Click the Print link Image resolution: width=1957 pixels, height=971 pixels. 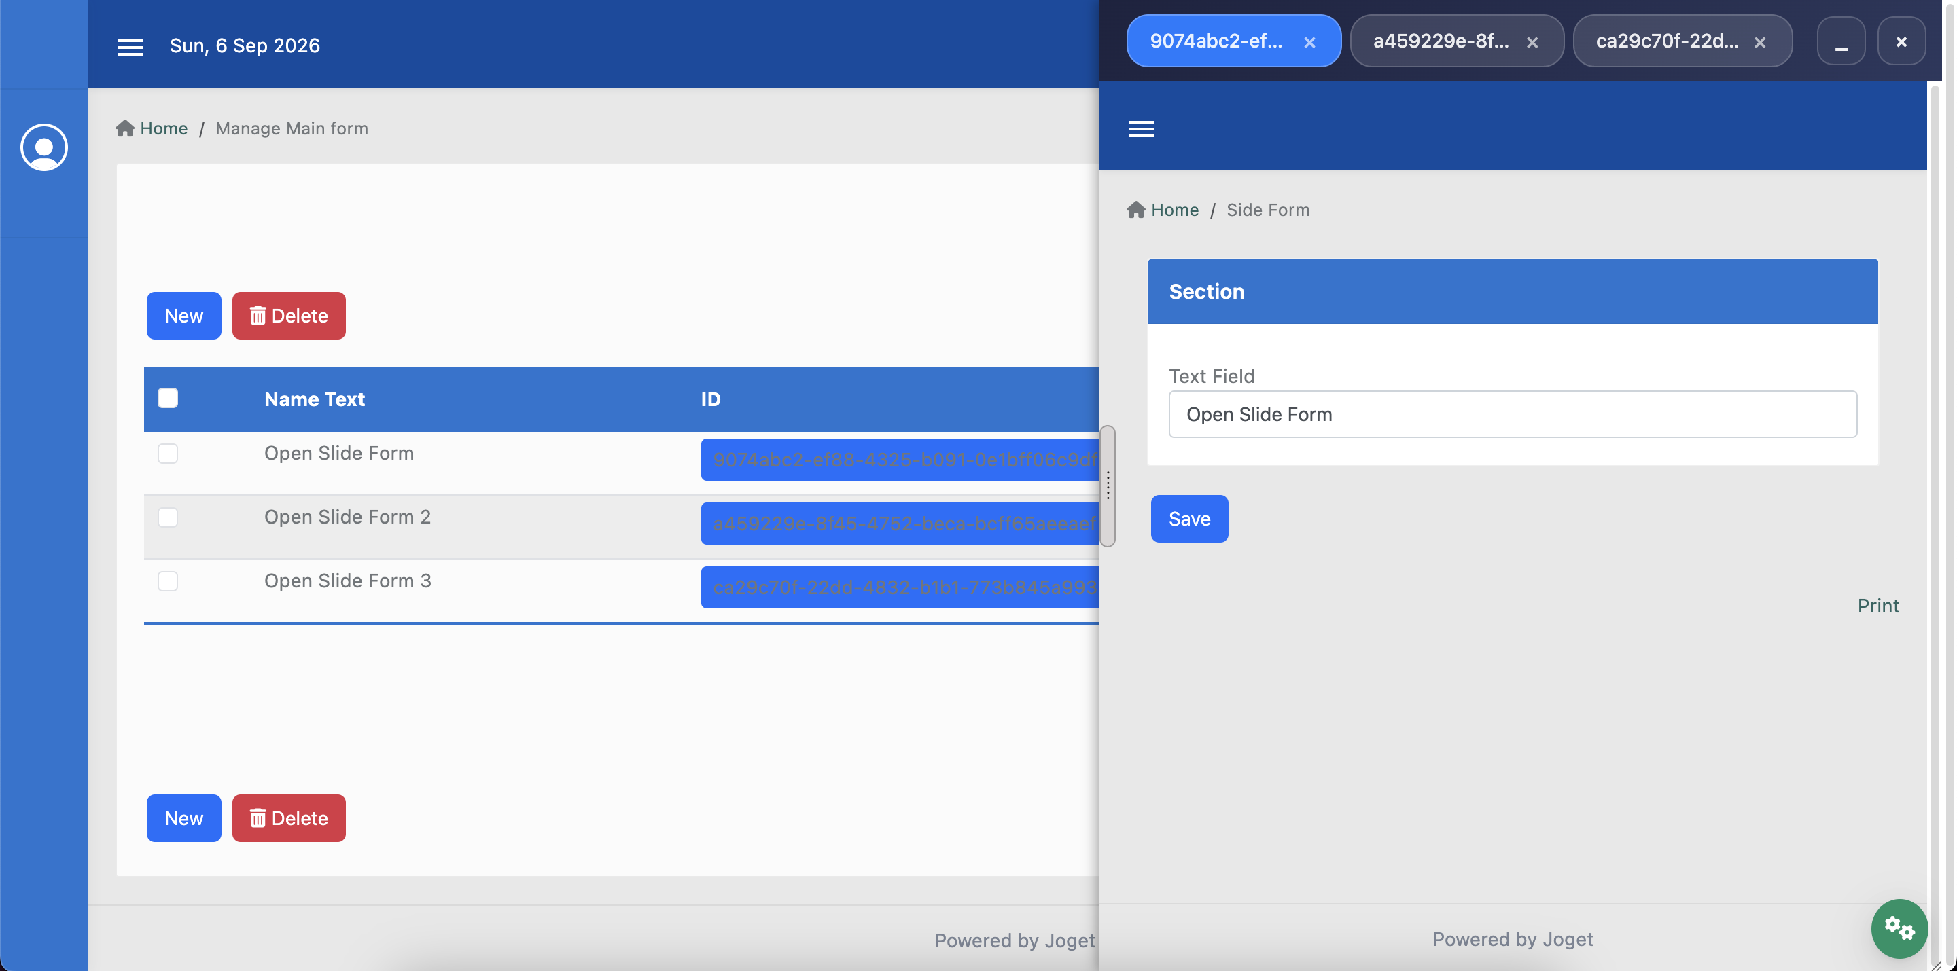click(1878, 606)
